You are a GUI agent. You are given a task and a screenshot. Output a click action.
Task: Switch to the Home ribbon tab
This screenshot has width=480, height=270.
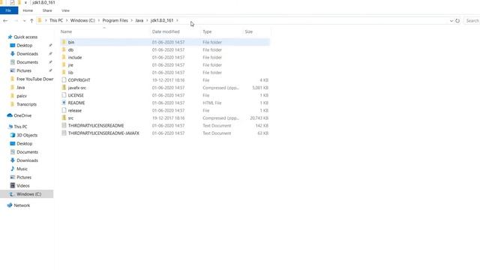coord(28,10)
